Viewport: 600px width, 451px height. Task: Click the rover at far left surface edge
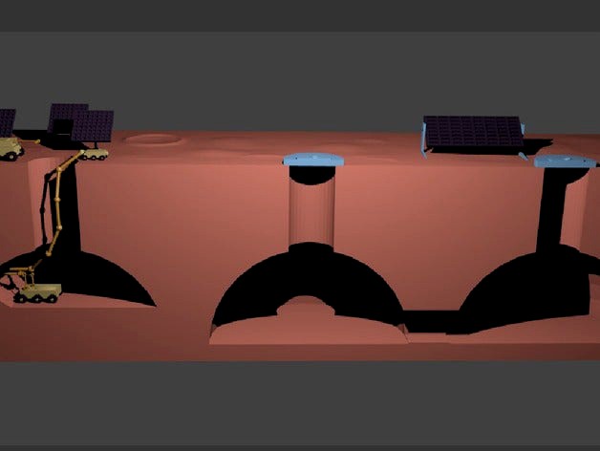point(8,148)
